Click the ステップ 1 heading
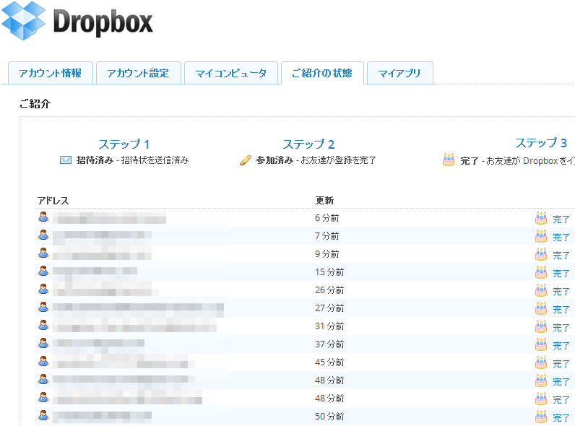This screenshot has height=426, width=575. point(124,144)
